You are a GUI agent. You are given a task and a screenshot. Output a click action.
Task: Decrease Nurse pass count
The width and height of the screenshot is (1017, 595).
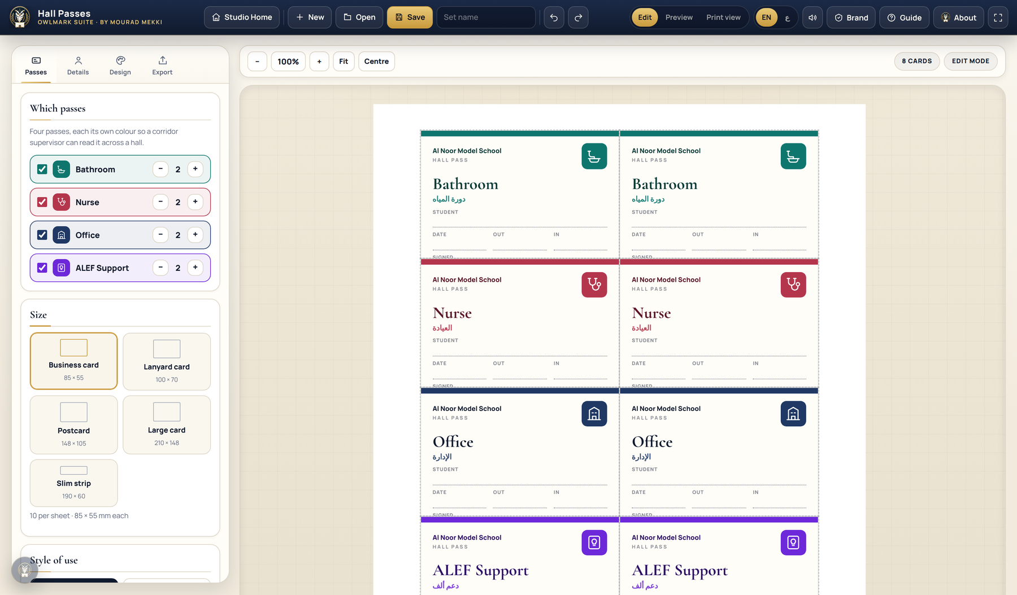click(x=160, y=202)
